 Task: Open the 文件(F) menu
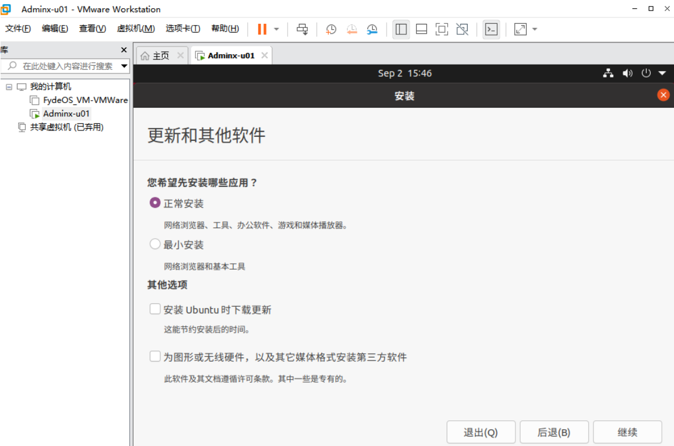18,29
